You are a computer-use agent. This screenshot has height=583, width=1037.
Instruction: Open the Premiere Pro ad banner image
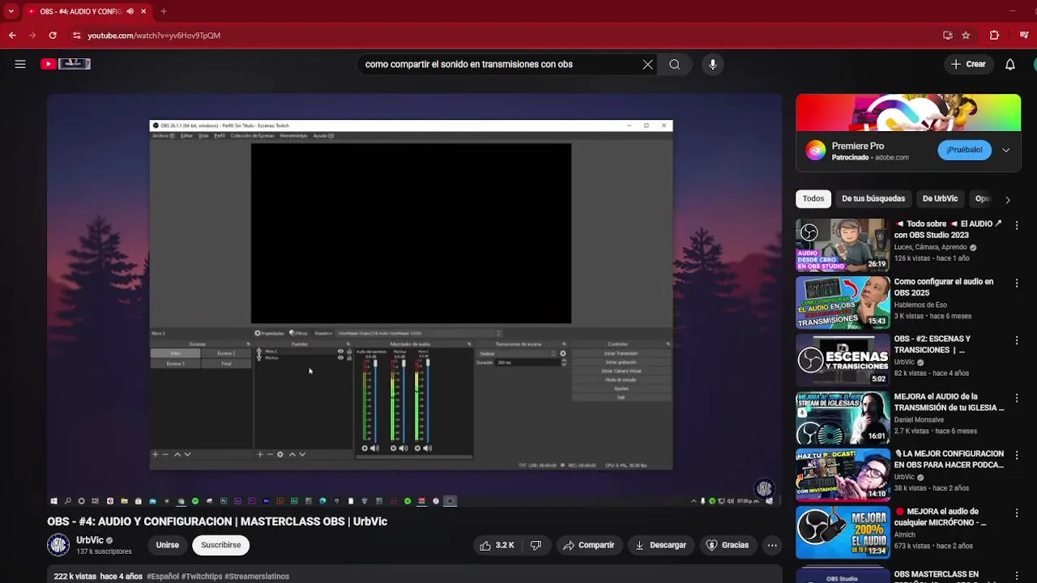pyautogui.click(x=908, y=113)
